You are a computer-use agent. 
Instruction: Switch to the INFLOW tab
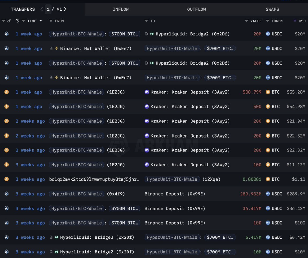pos(121,9)
